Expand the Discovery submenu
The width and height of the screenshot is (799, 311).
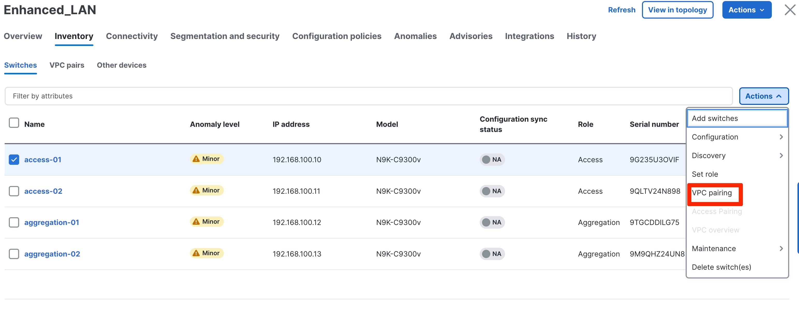[737, 155]
